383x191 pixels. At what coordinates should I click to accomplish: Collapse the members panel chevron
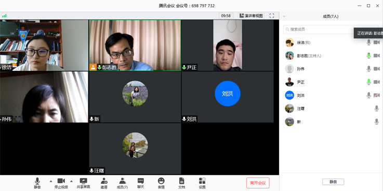pyautogui.click(x=284, y=17)
